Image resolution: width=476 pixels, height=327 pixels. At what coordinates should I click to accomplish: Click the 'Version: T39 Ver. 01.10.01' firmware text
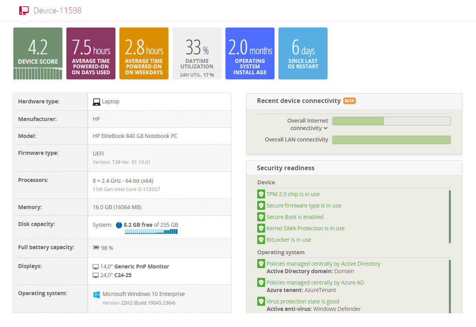tap(121, 162)
